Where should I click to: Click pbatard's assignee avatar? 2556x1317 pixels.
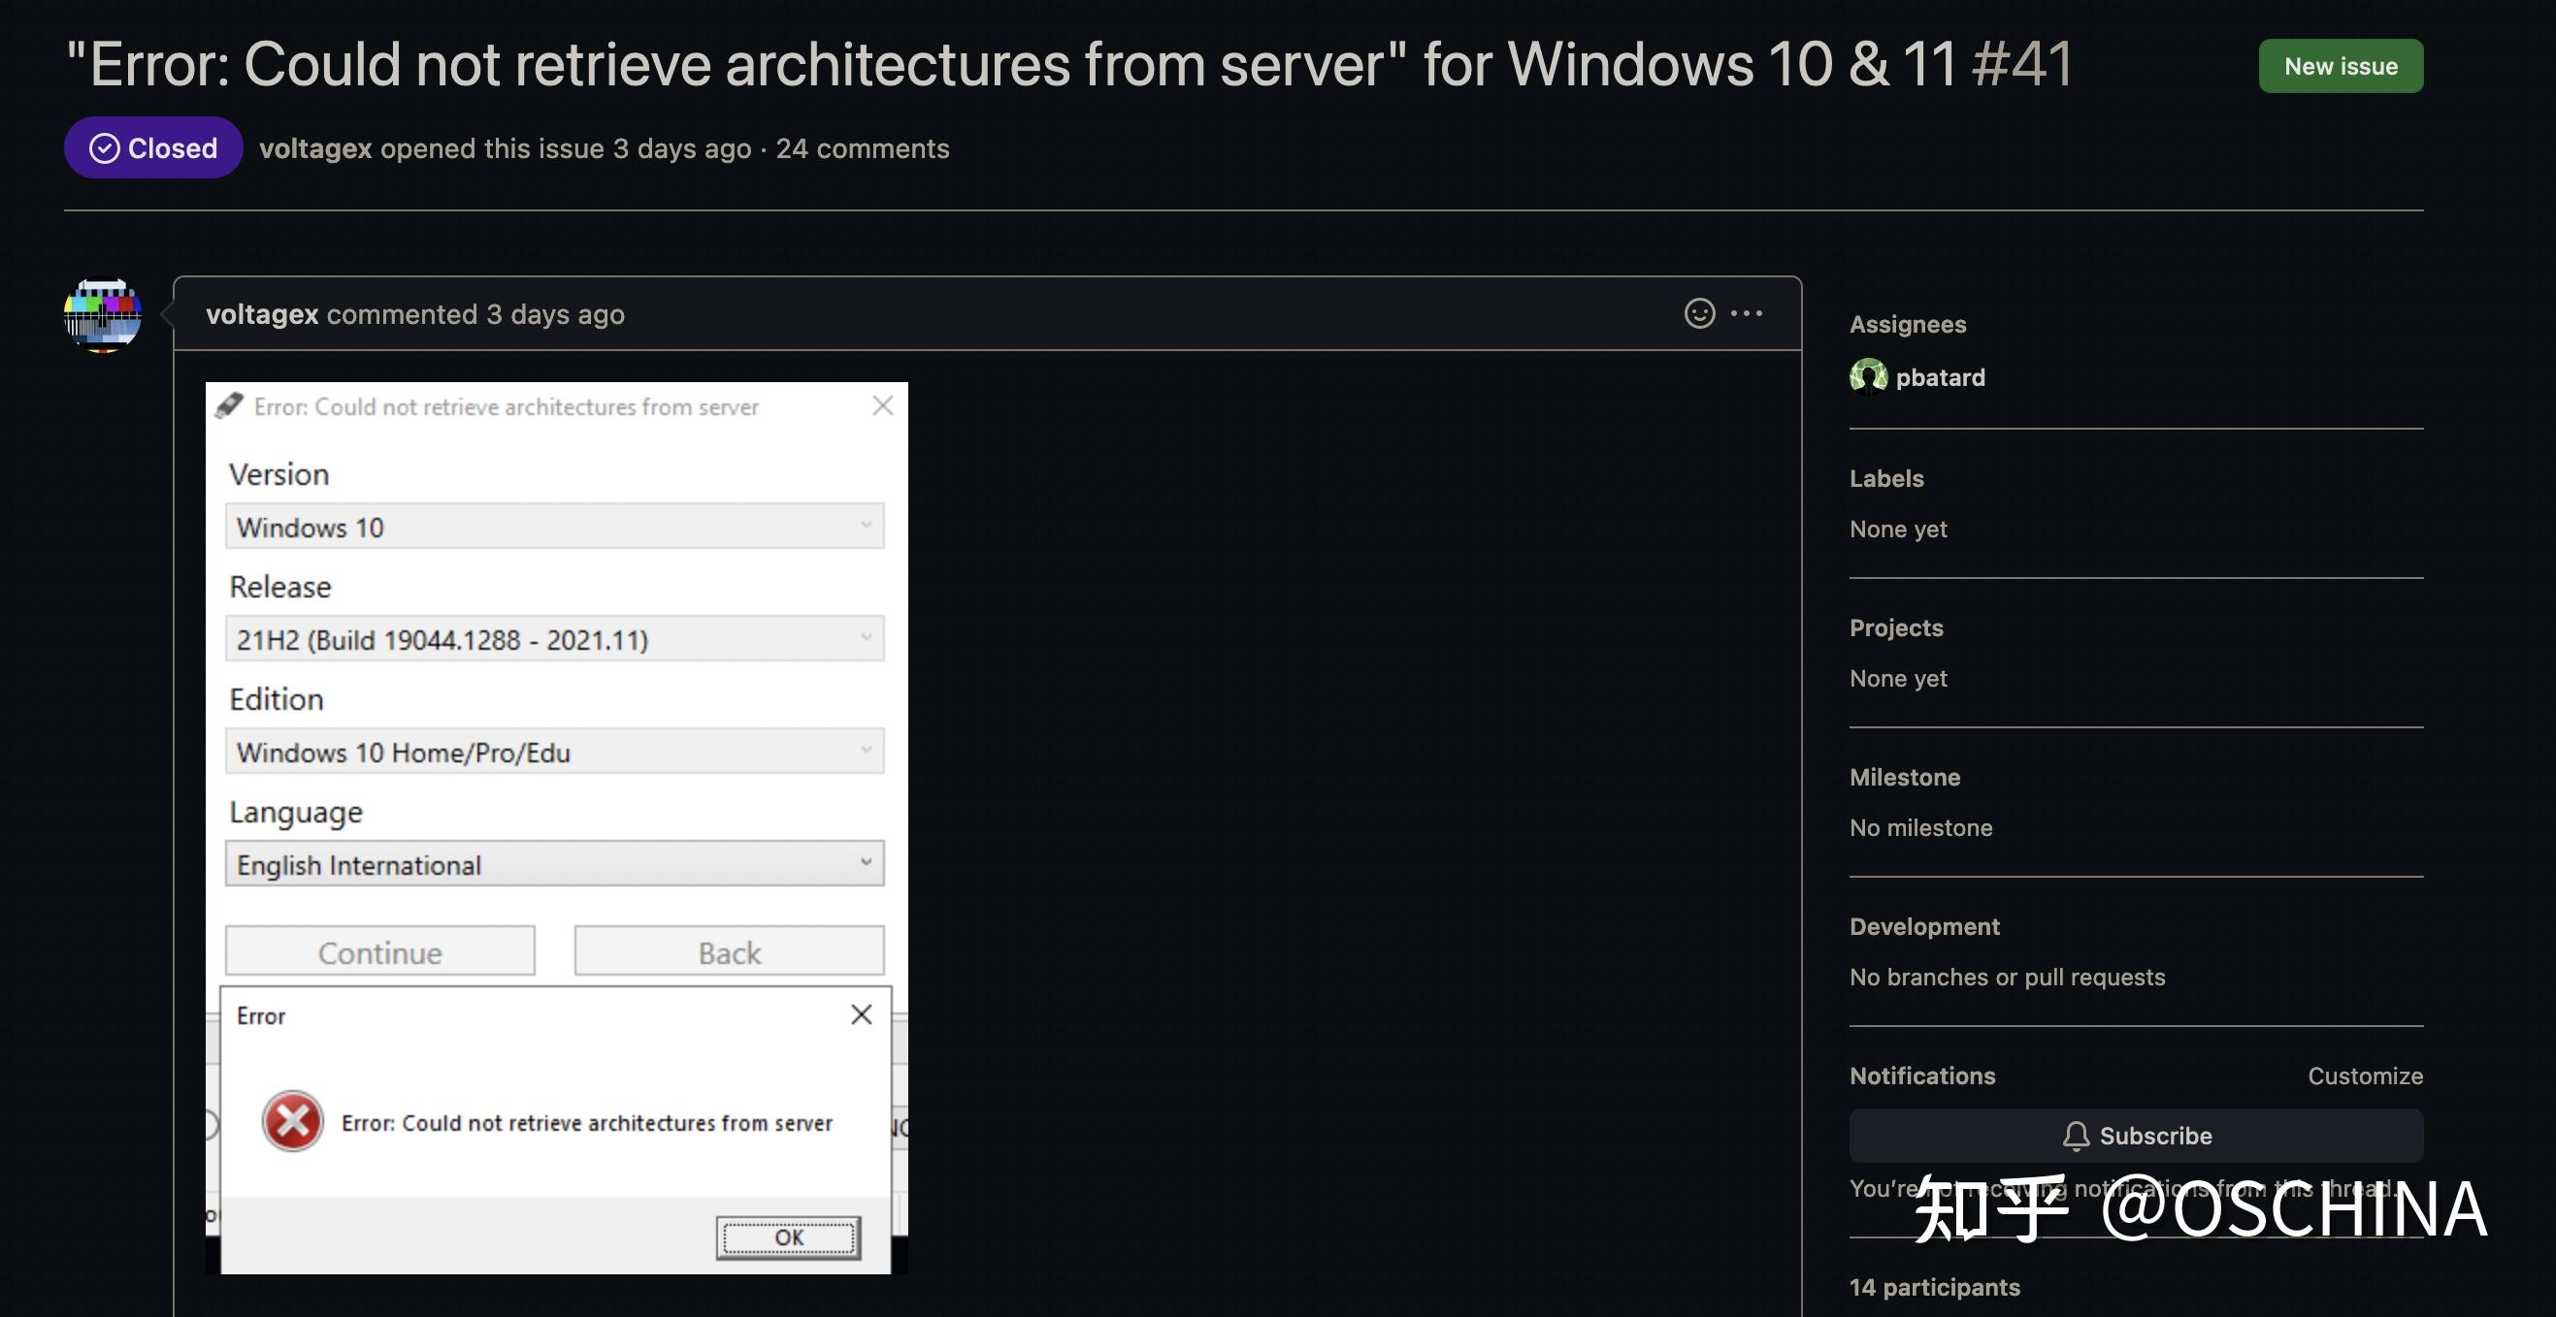(x=1869, y=377)
